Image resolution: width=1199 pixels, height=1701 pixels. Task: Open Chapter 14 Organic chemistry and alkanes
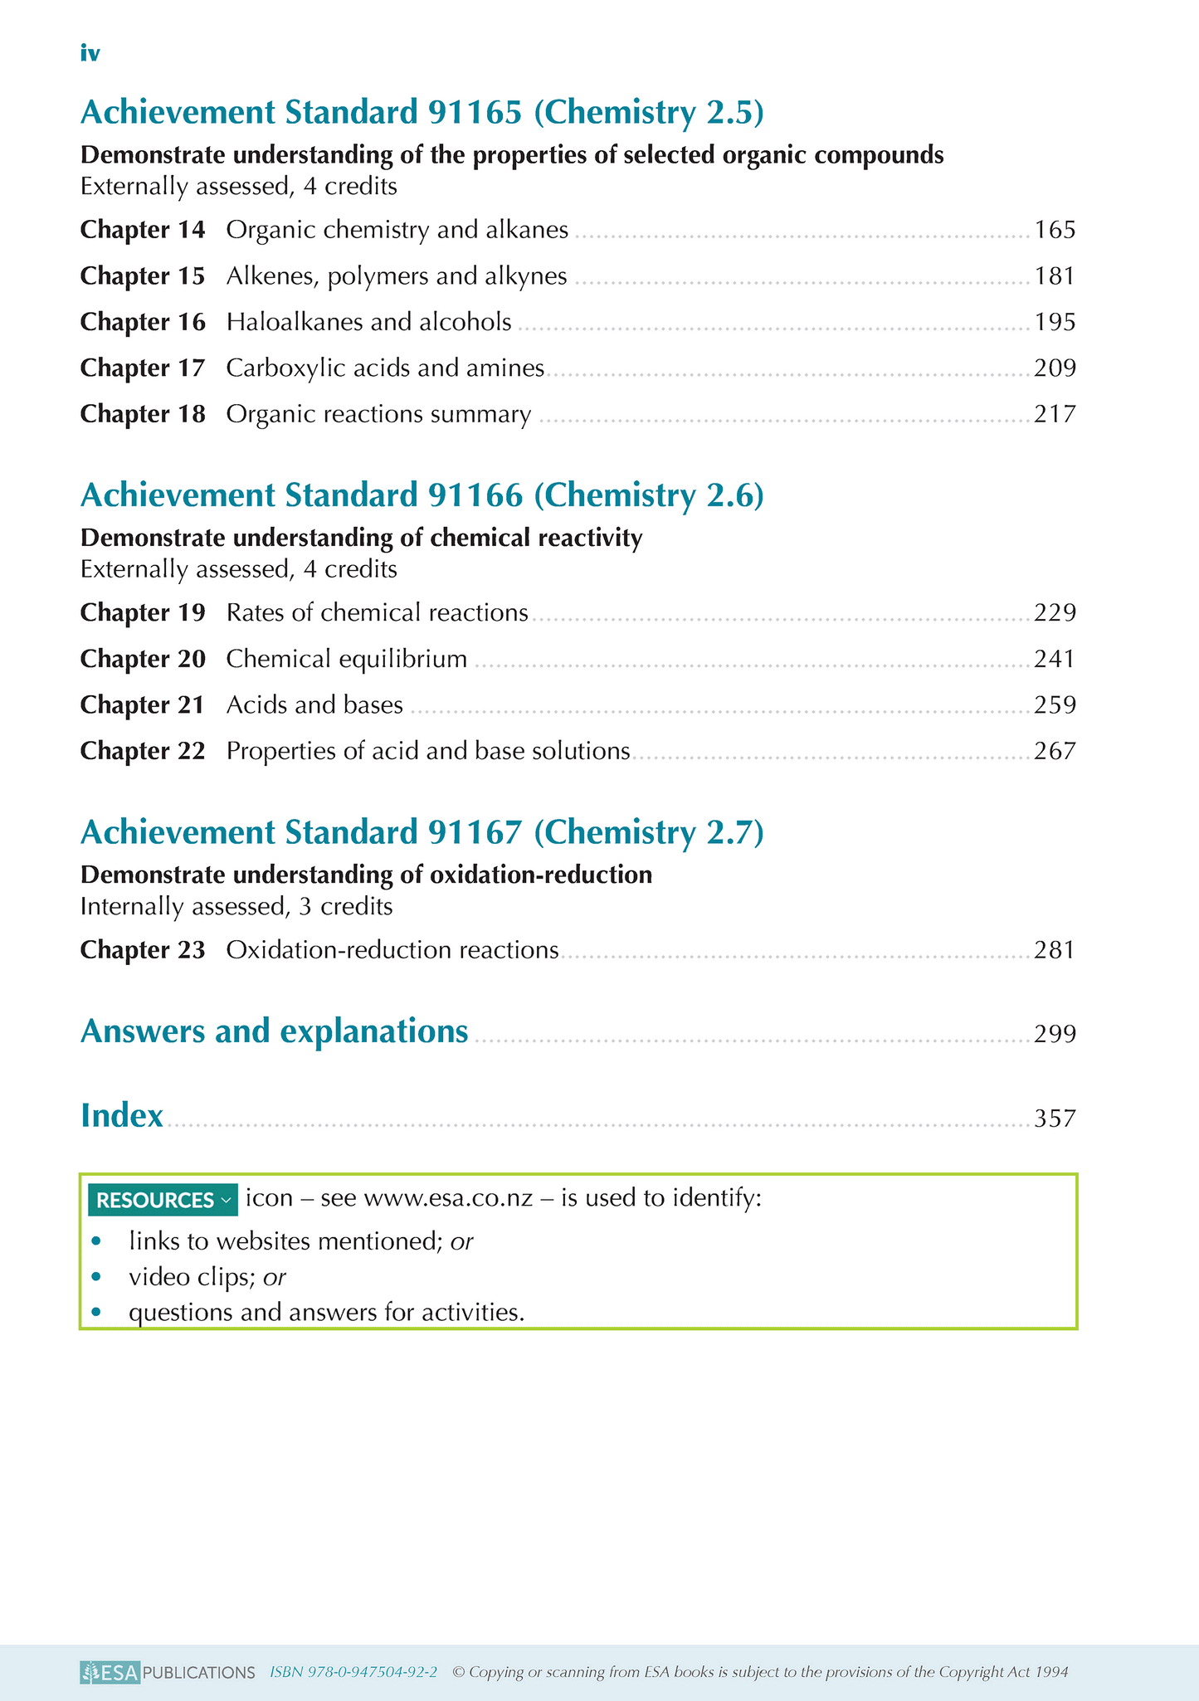[x=397, y=230]
